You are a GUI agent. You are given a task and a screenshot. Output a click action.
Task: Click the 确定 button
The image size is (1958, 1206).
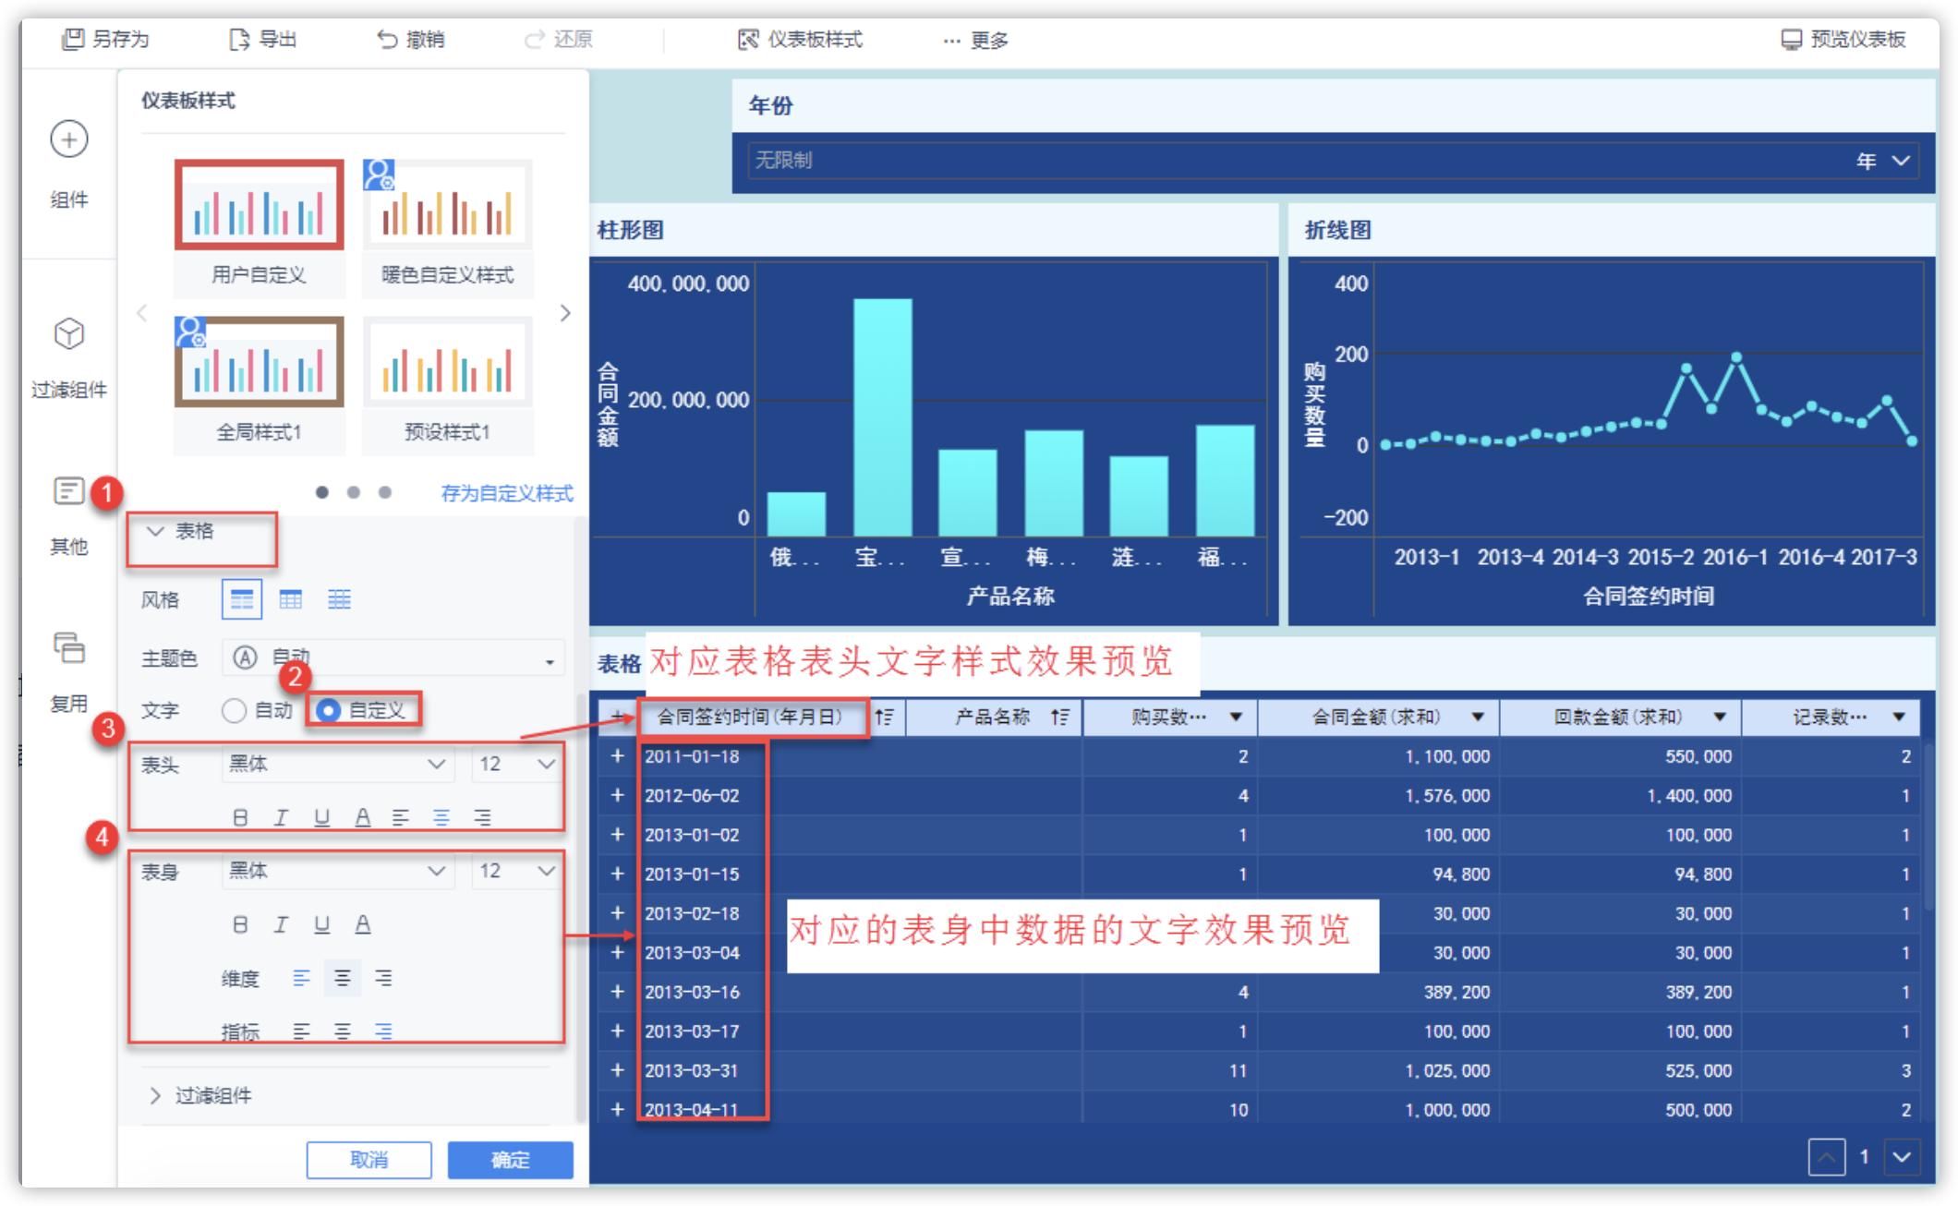point(511,1160)
